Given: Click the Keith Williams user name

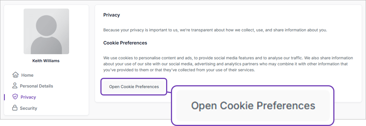Looking at the screenshot, I should (x=46, y=61).
